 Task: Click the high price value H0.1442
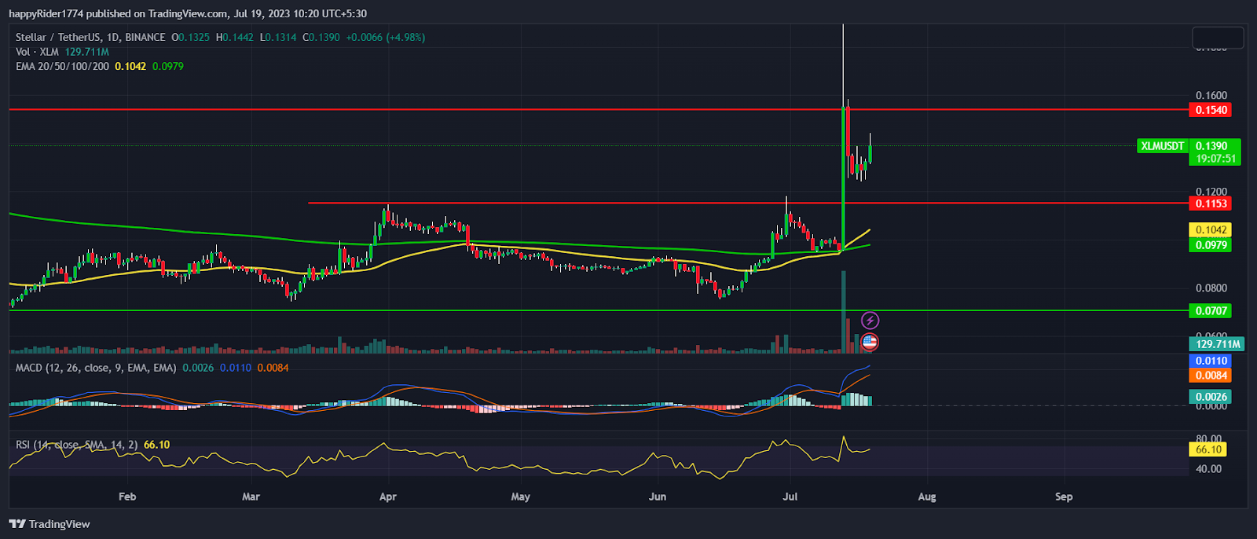[x=235, y=37]
